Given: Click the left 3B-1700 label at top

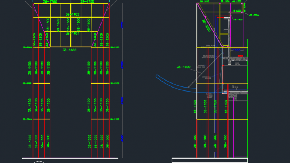Looking at the screenshot, I should pyautogui.click(x=50, y=2).
